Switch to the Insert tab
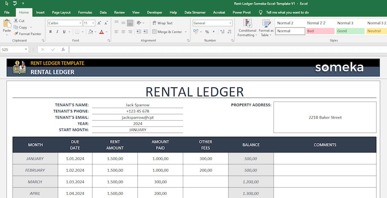Screen dimensions: 387x198 click(40, 12)
